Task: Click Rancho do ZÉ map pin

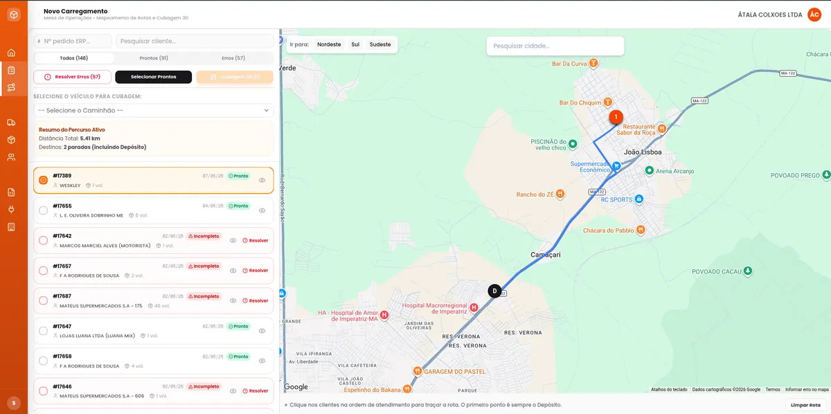Action: click(x=560, y=195)
